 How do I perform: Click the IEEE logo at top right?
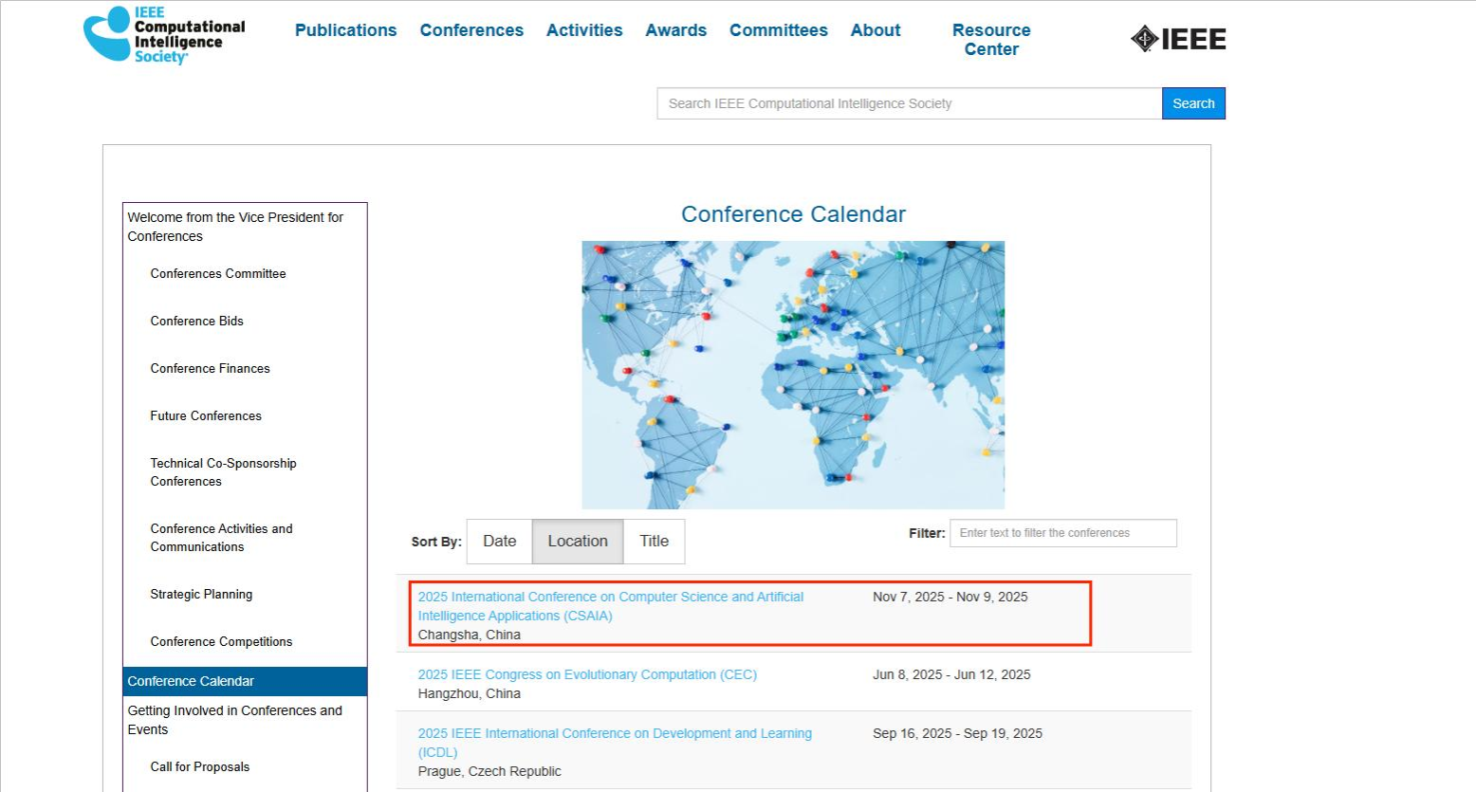(x=1178, y=39)
